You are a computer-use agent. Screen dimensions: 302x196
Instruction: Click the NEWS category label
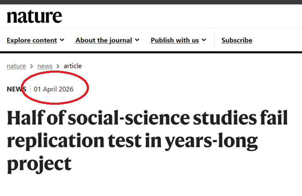tap(17, 89)
